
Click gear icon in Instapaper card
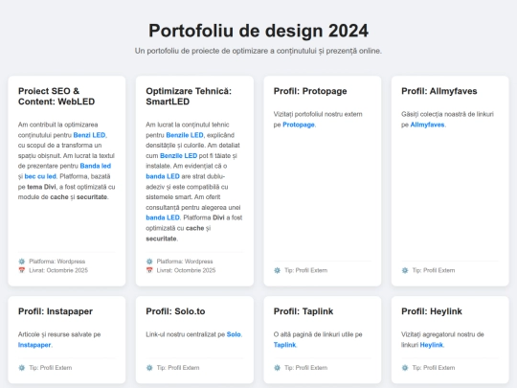pos(22,368)
